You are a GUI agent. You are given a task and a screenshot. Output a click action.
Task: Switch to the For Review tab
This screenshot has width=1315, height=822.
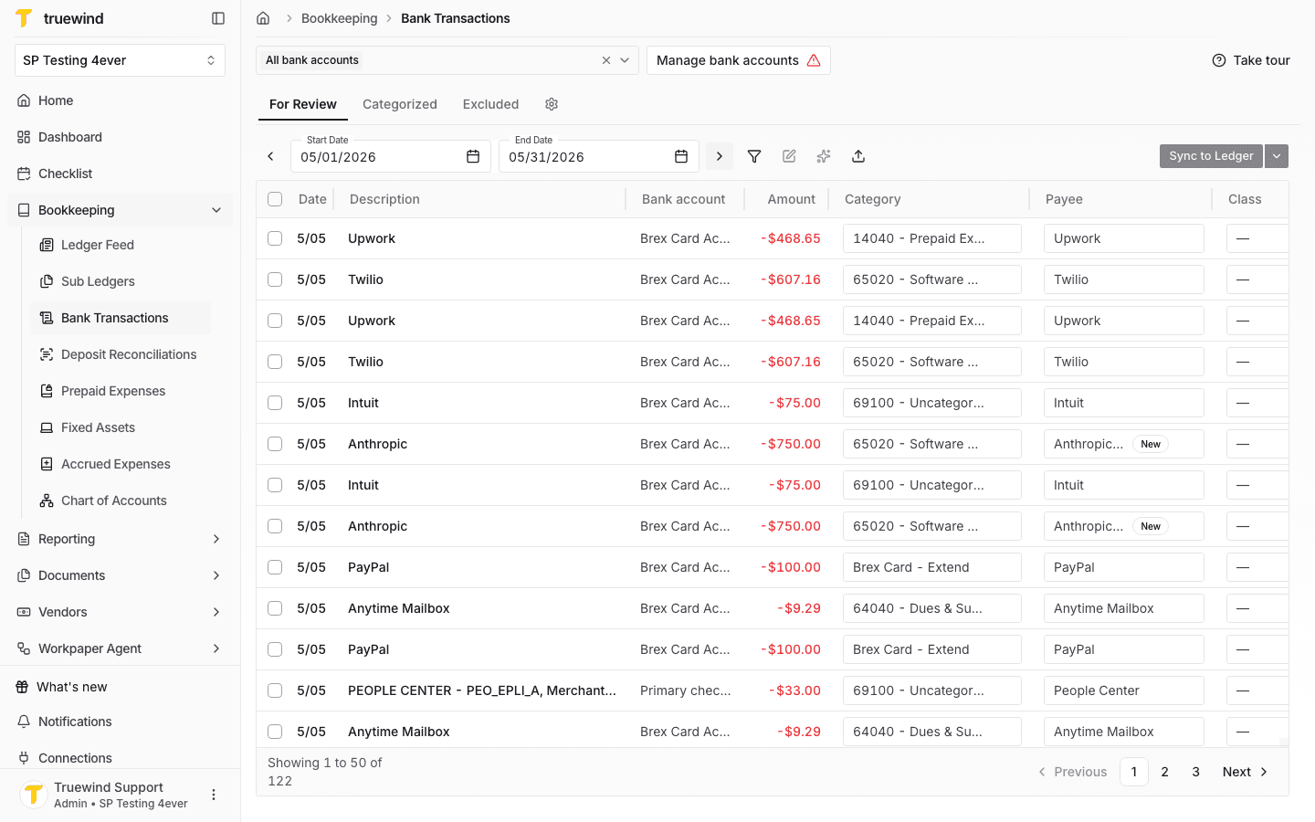tap(303, 104)
